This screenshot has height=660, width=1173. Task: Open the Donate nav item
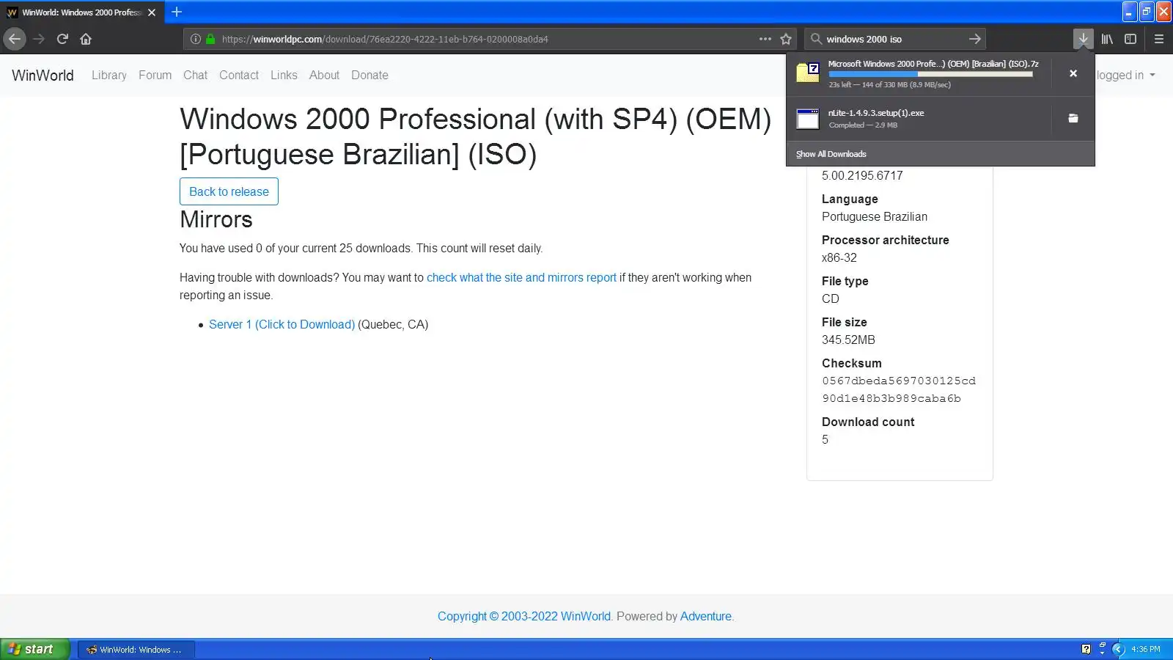pyautogui.click(x=369, y=75)
